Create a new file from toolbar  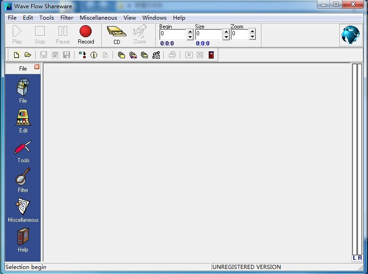(16, 55)
